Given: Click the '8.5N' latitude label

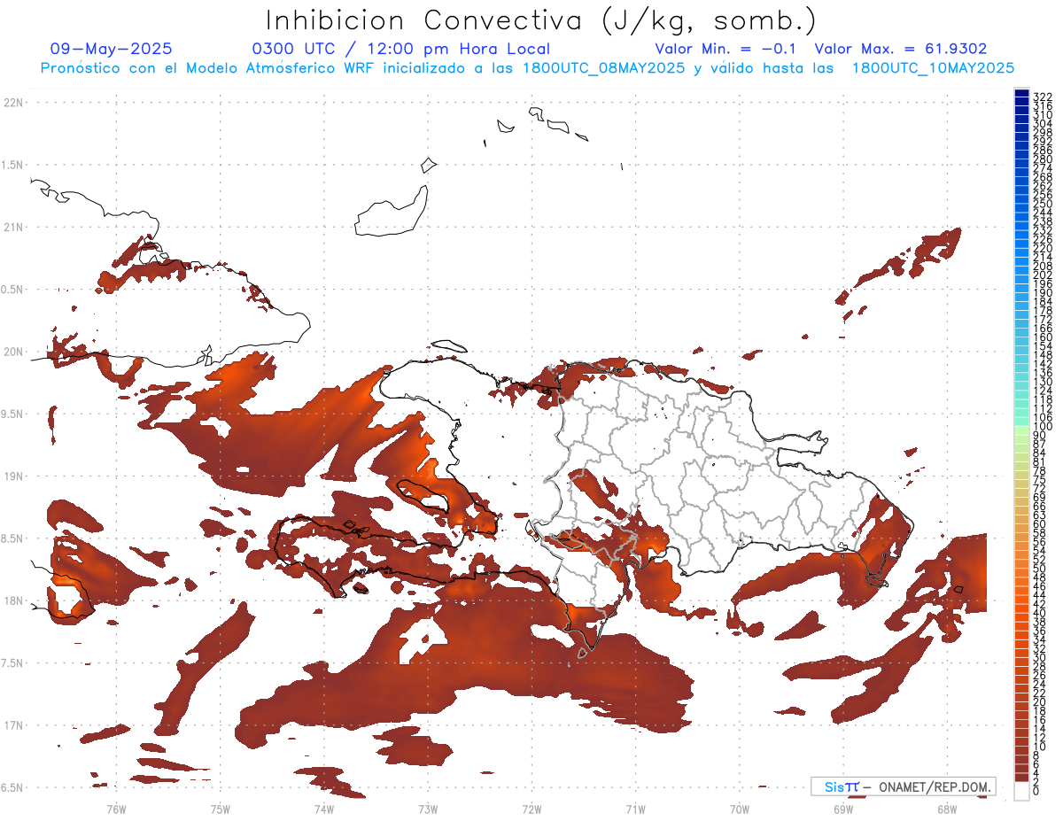Looking at the screenshot, I should click(13, 539).
